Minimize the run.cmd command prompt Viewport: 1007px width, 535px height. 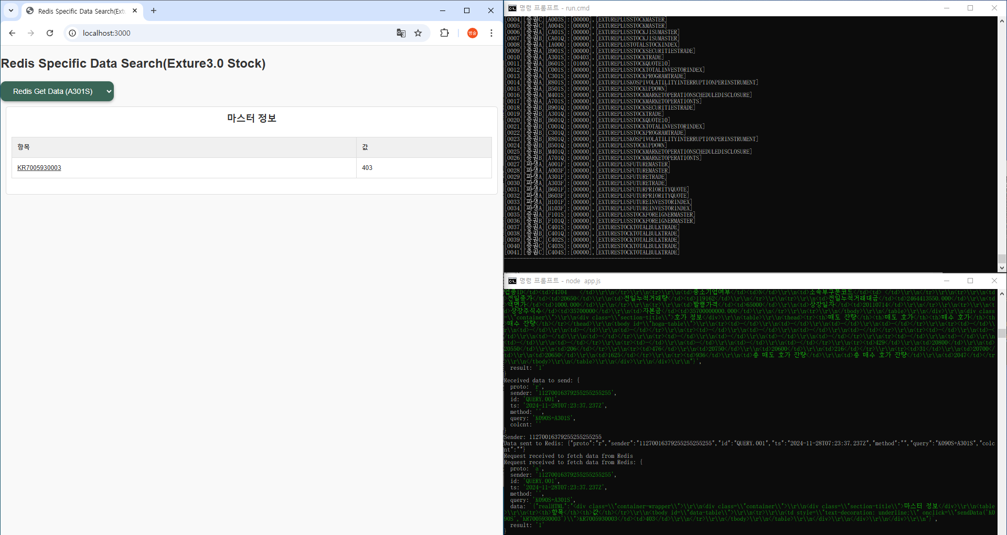pyautogui.click(x=947, y=8)
